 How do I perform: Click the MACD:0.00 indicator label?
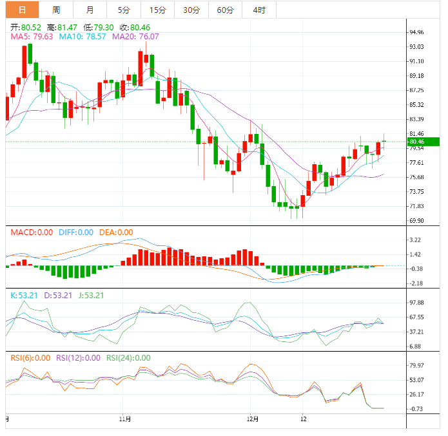click(31, 232)
